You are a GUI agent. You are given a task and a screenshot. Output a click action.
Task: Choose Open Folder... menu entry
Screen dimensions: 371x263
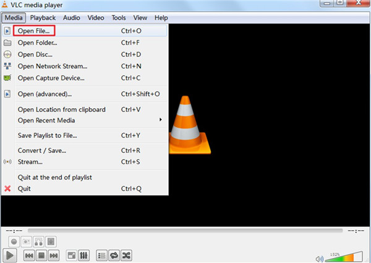(85, 43)
